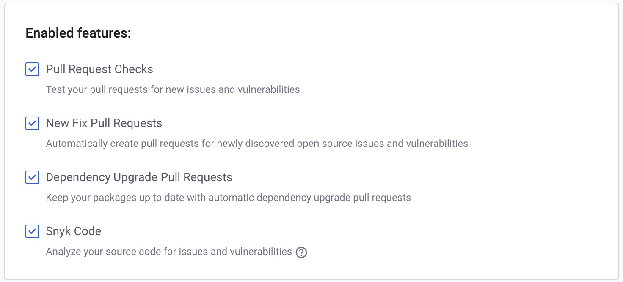Click the word 'Code' in Snyk Code label

88,231
